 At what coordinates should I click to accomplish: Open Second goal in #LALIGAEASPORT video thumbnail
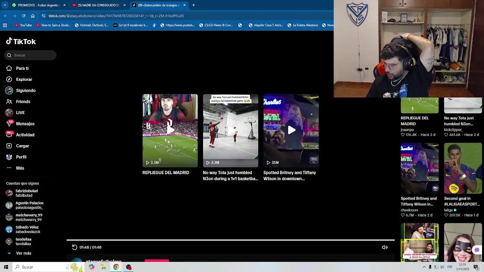463,168
